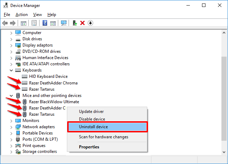Click the Device Manager title bar icon

click(6, 6)
